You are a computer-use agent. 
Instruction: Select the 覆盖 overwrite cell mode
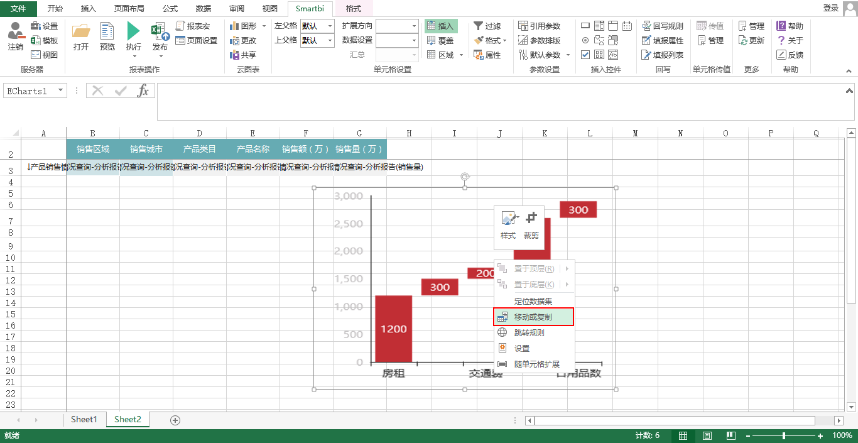[441, 40]
